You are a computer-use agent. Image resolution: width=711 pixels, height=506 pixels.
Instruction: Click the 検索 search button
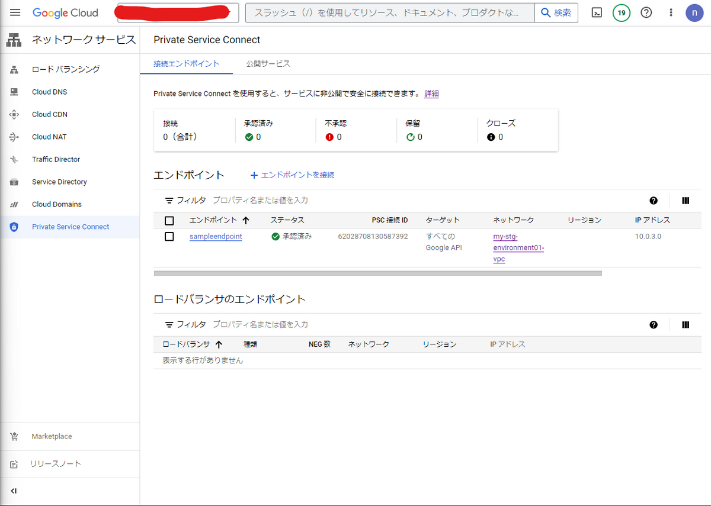tap(556, 12)
